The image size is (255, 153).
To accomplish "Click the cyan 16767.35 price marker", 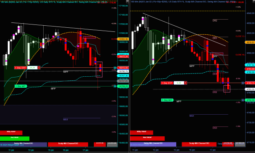I will pos(123,76).
